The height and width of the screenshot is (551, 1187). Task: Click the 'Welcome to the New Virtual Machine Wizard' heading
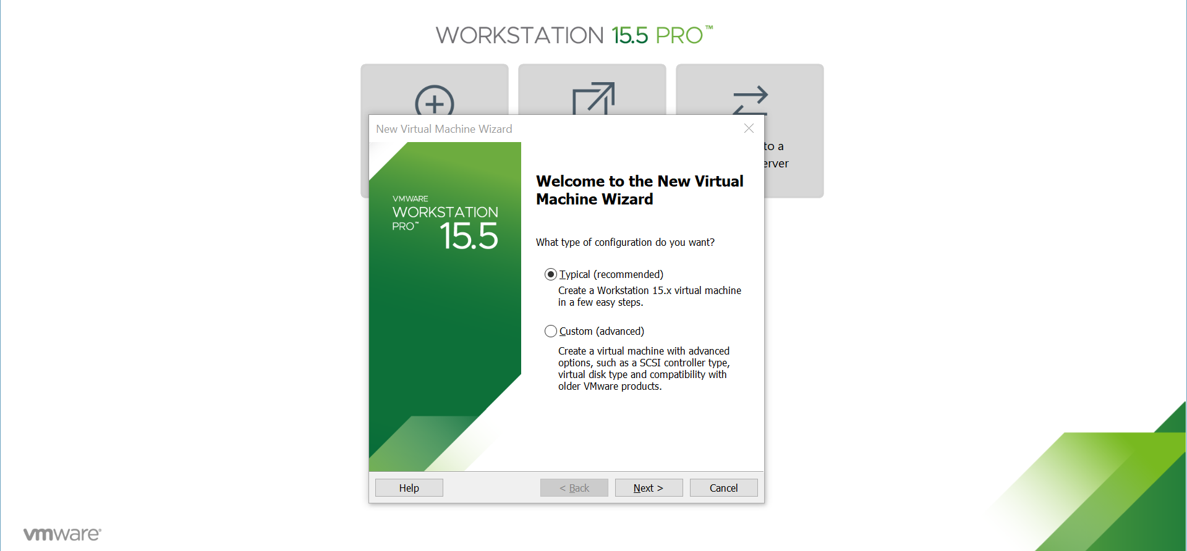coord(639,190)
